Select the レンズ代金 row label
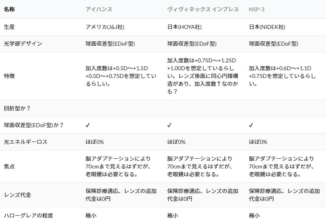Image resolution: width=326 pixels, height=223 pixels. click(x=18, y=195)
